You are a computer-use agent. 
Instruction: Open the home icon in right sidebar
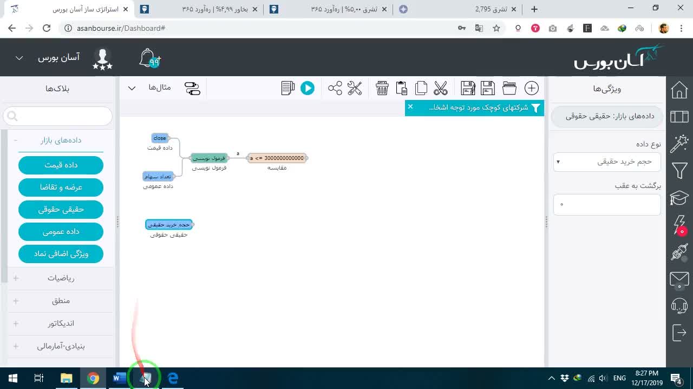[x=679, y=90]
